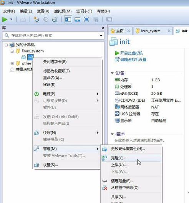
Task: Choose 从磁盘中删除(D) from submenu
Action: (x=131, y=188)
